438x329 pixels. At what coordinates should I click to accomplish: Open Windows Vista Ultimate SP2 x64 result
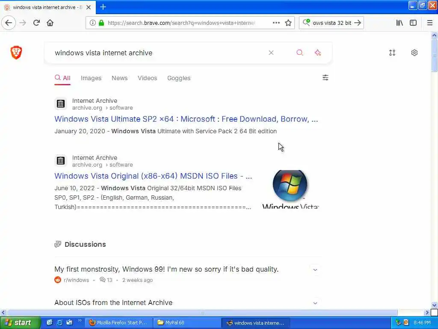click(x=186, y=119)
